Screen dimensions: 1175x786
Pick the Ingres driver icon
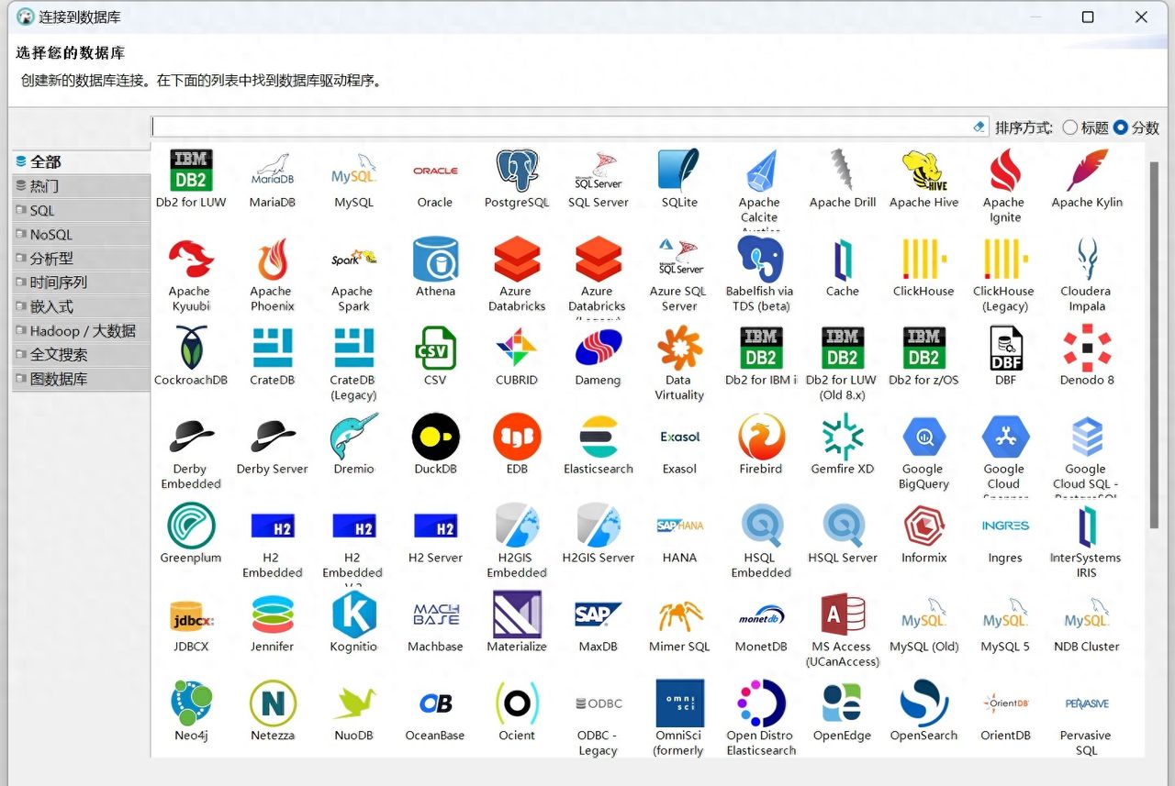pos(1005,526)
